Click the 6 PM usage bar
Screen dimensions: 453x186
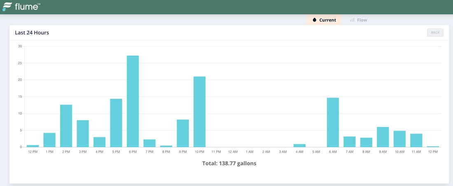[x=133, y=101]
